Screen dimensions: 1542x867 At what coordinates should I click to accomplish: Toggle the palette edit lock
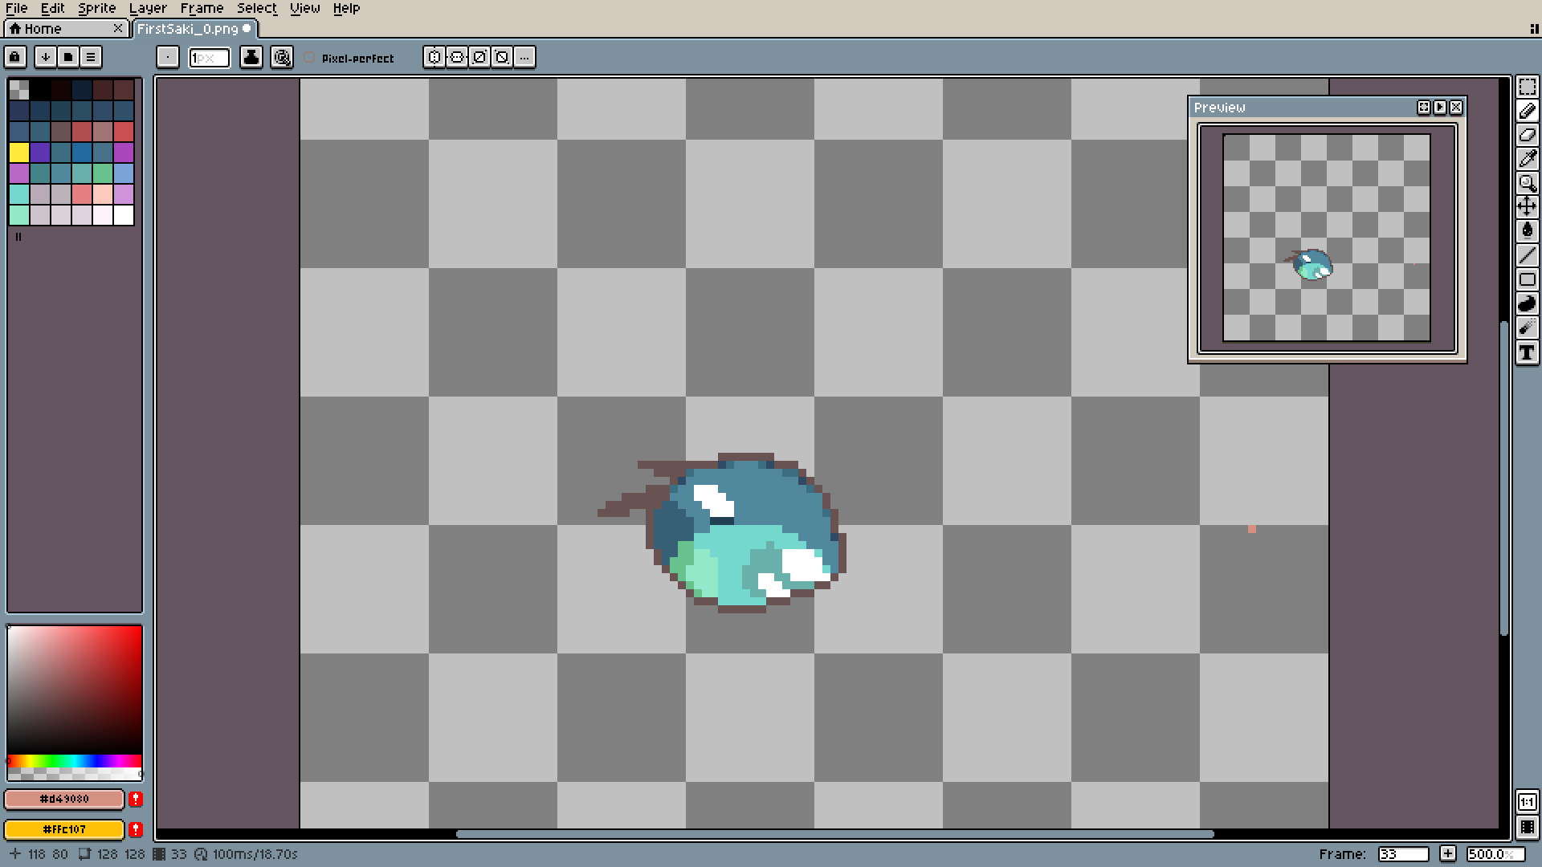[15, 57]
